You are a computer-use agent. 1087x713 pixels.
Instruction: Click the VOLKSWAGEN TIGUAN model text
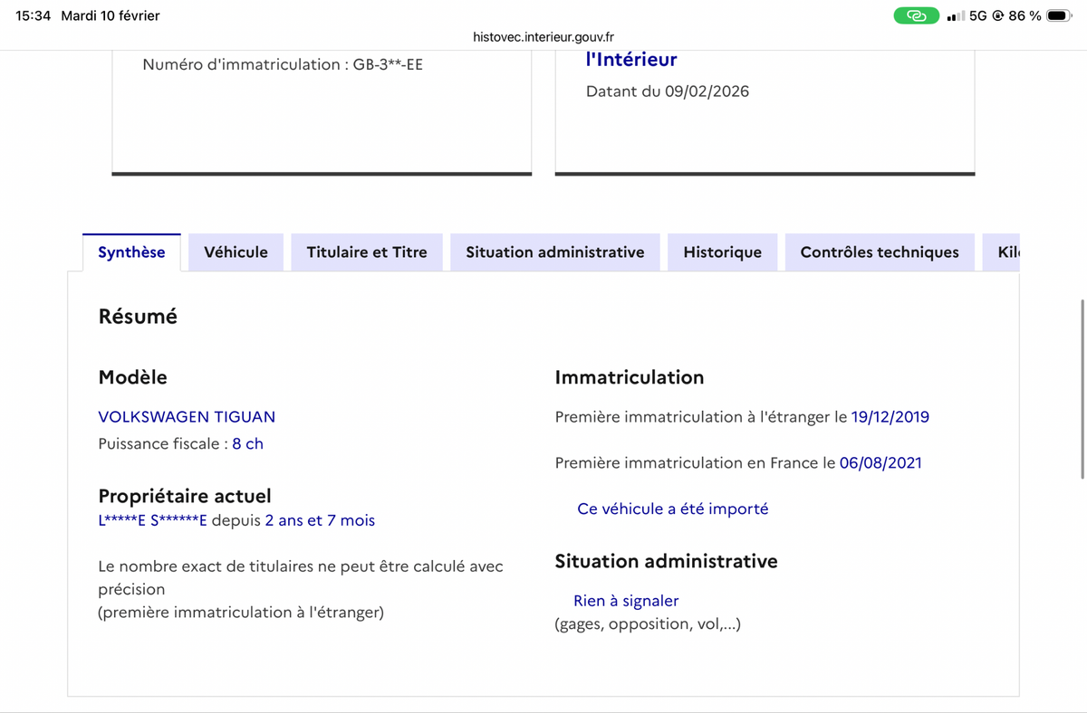pos(187,417)
